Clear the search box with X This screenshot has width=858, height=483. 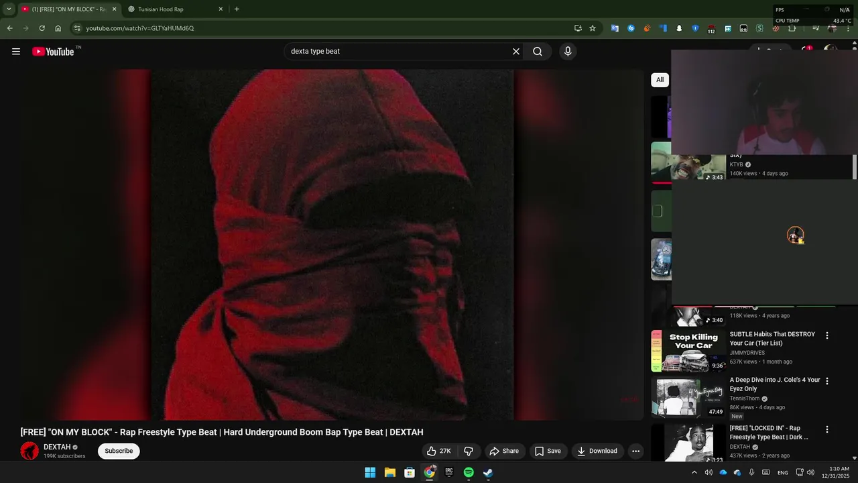516,52
